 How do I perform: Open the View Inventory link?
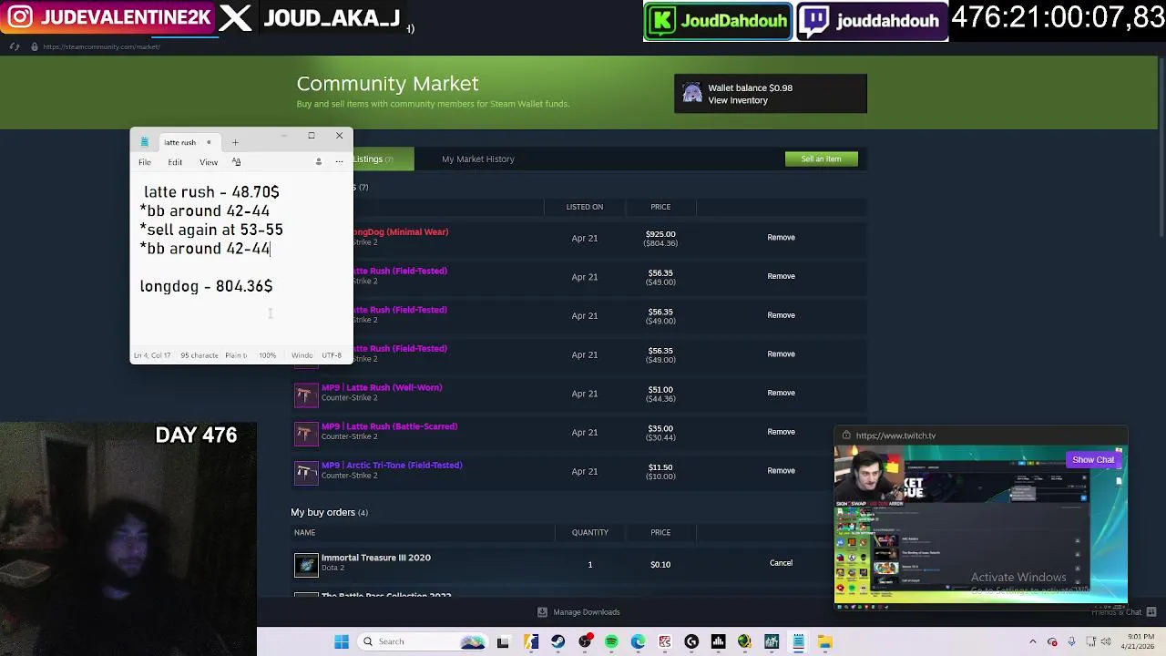tap(738, 100)
